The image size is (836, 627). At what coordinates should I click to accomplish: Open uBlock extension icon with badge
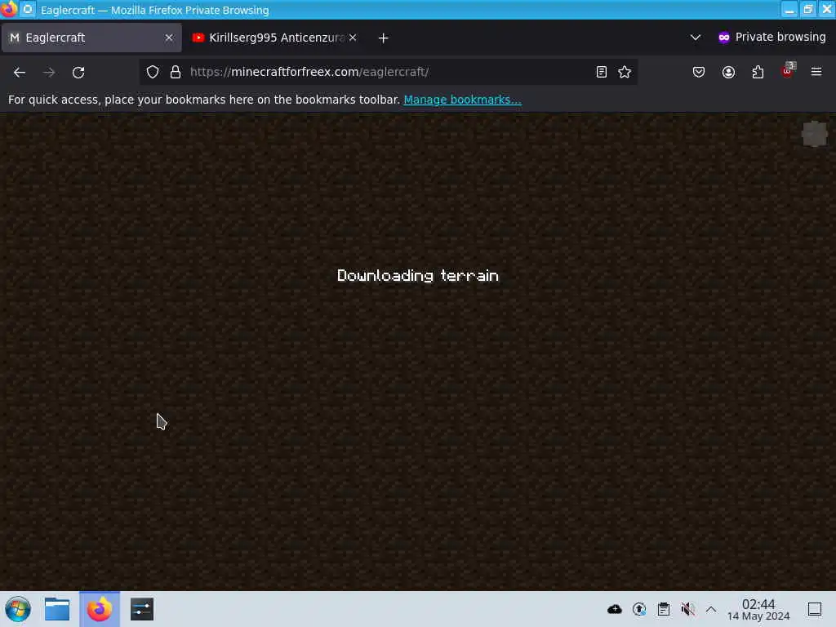click(788, 70)
